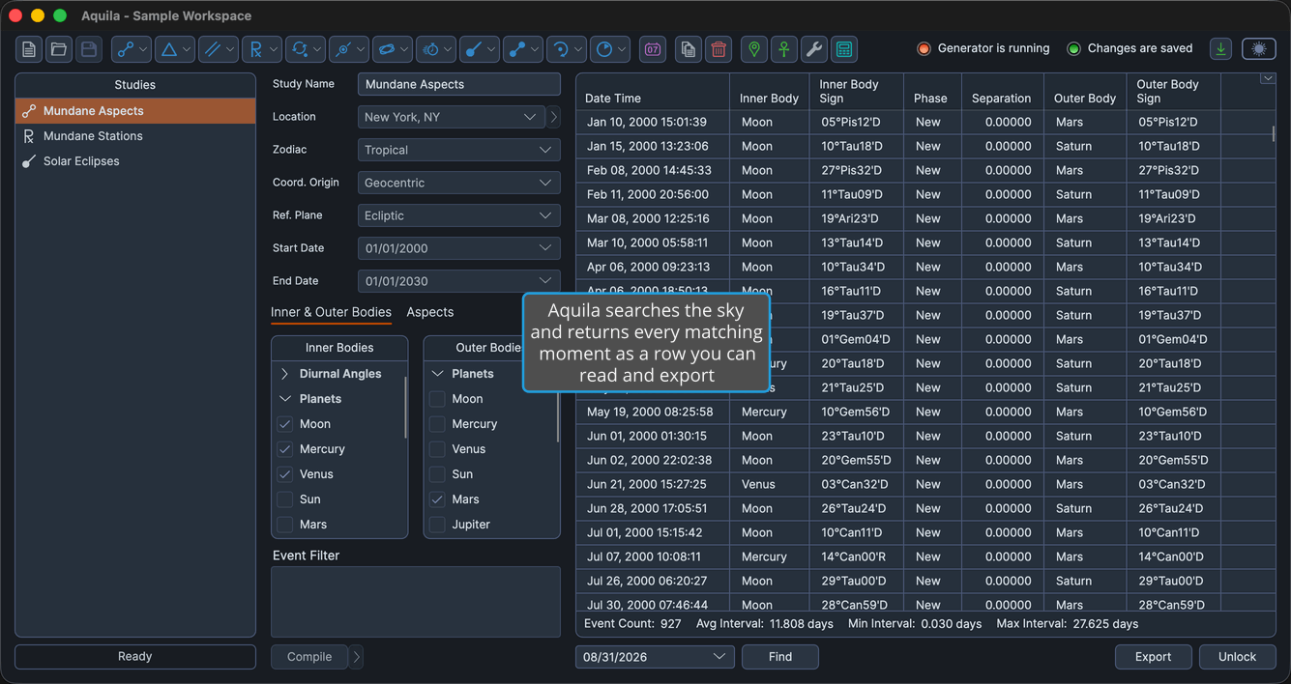Click the calendar date icon
The image size is (1291, 684).
653,49
